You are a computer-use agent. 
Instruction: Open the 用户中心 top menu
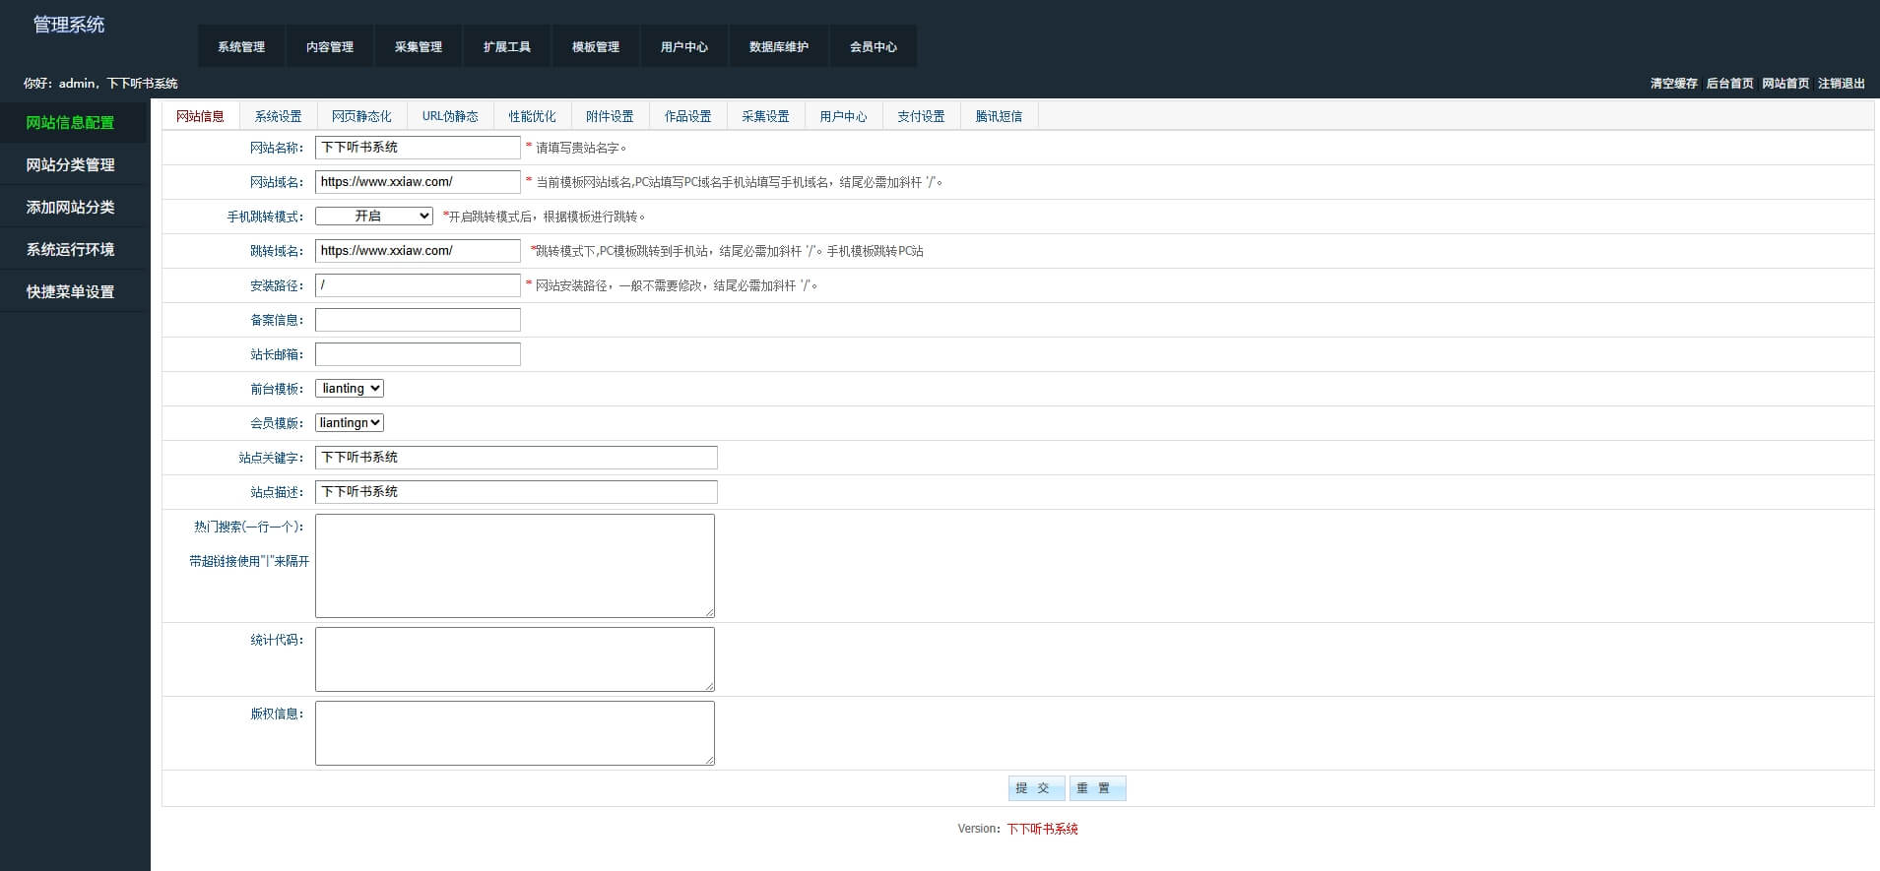[x=684, y=46]
